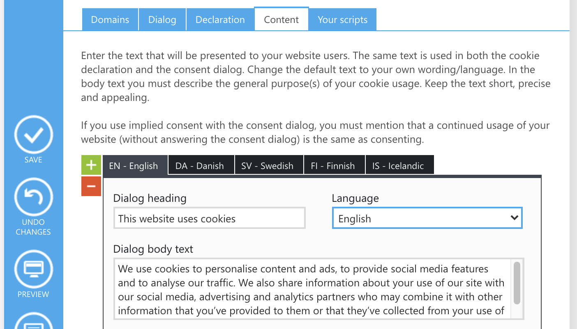Switch to the Domains tab

(110, 20)
